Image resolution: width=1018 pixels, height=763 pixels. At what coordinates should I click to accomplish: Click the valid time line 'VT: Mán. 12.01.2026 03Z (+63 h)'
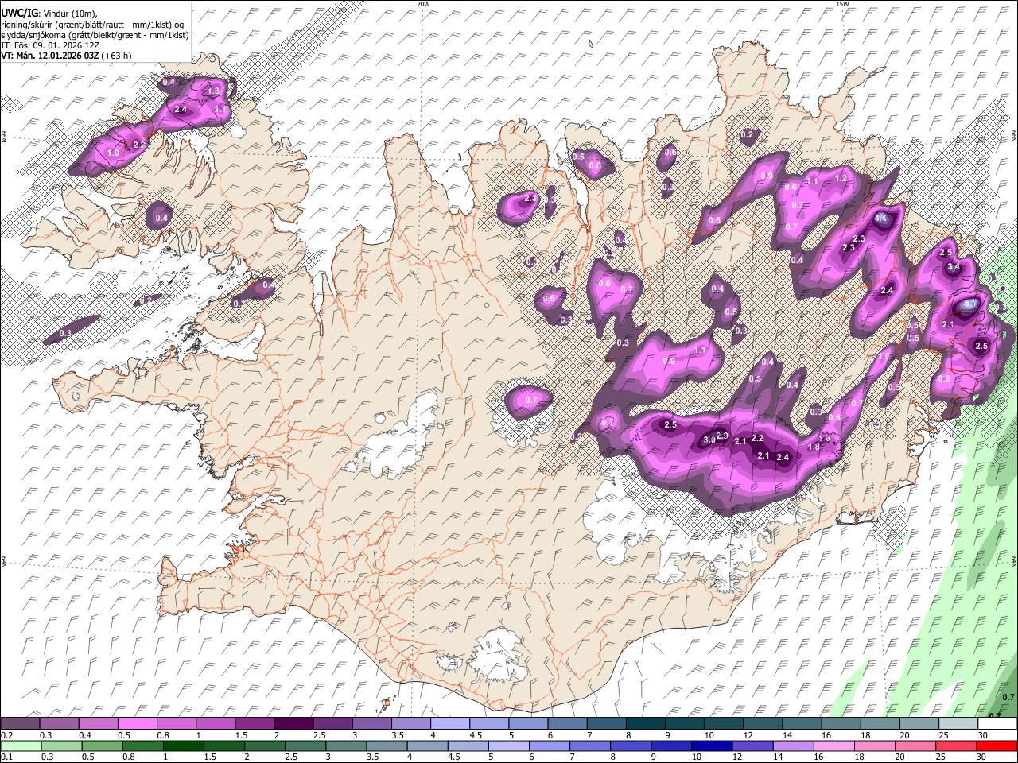click(66, 56)
